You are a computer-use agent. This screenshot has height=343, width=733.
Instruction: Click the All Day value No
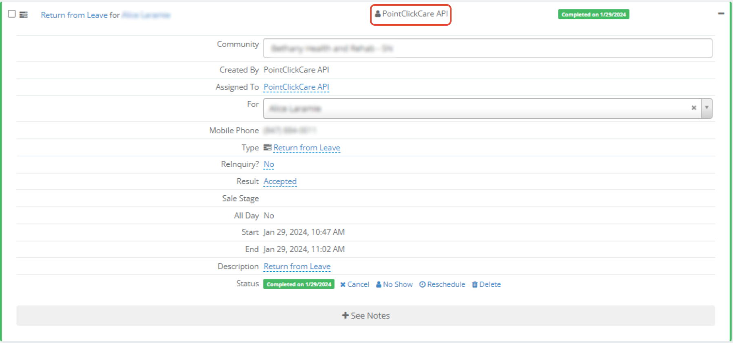(269, 215)
